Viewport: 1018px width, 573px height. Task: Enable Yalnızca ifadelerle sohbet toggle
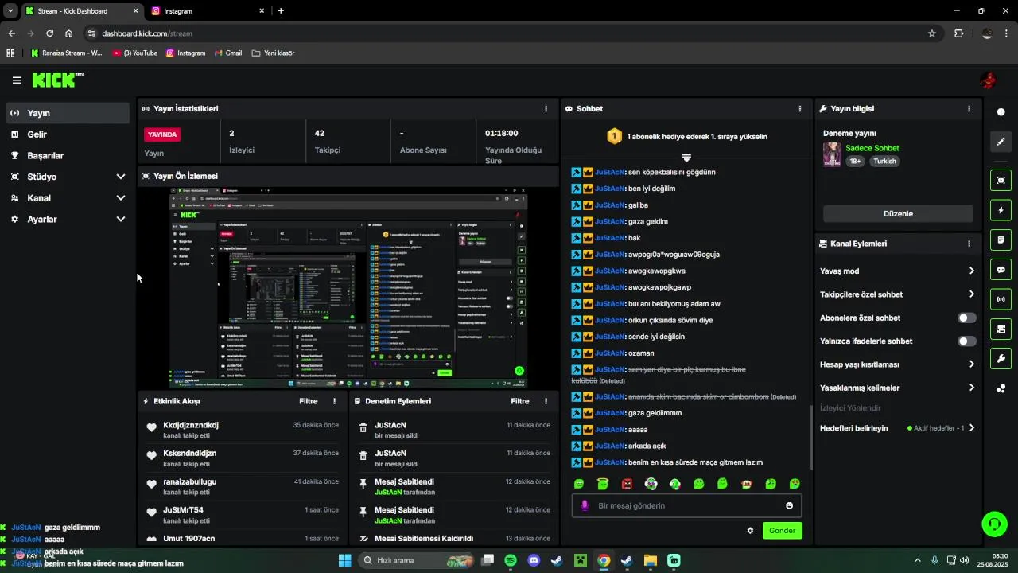coord(966,341)
